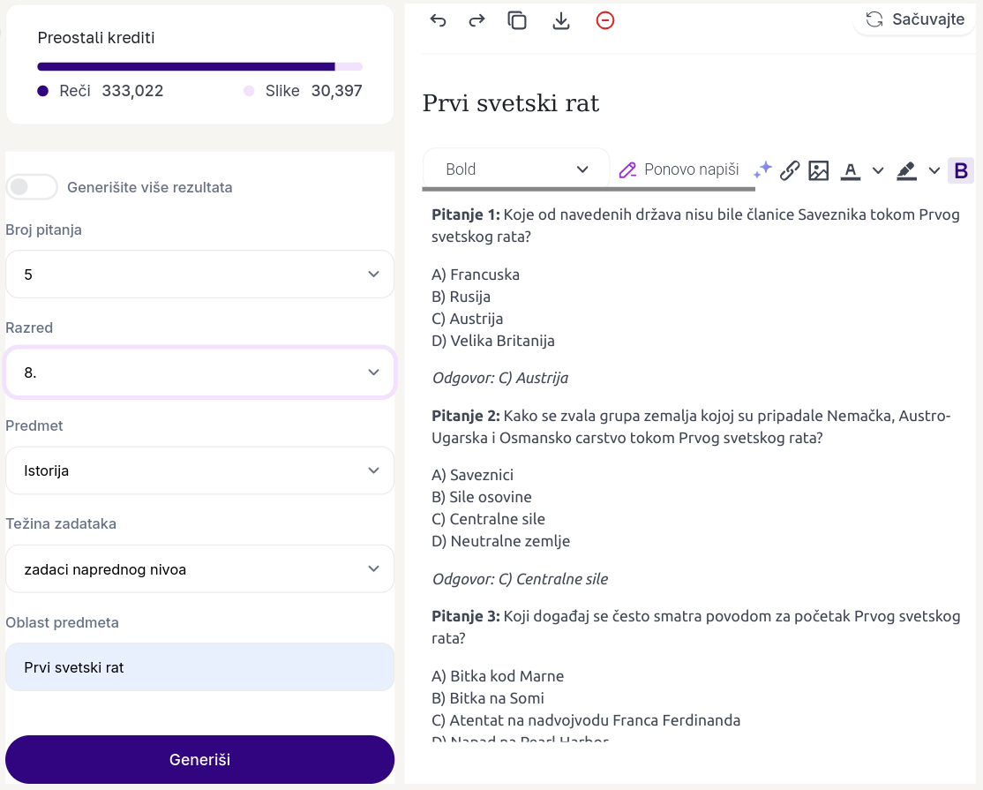Open the Bold text style dropdown
This screenshot has height=790, width=983.
[x=516, y=169]
